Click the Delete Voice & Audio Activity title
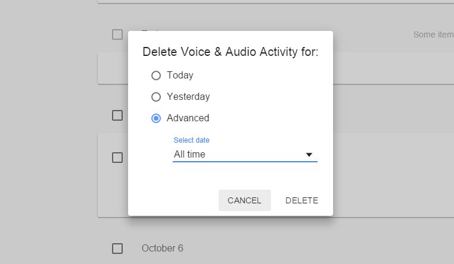 tap(231, 52)
